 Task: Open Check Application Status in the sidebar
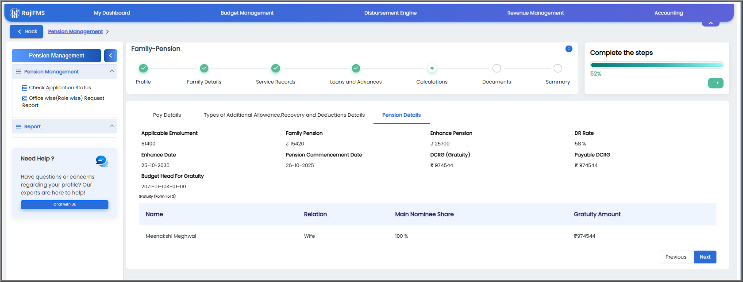60,88
